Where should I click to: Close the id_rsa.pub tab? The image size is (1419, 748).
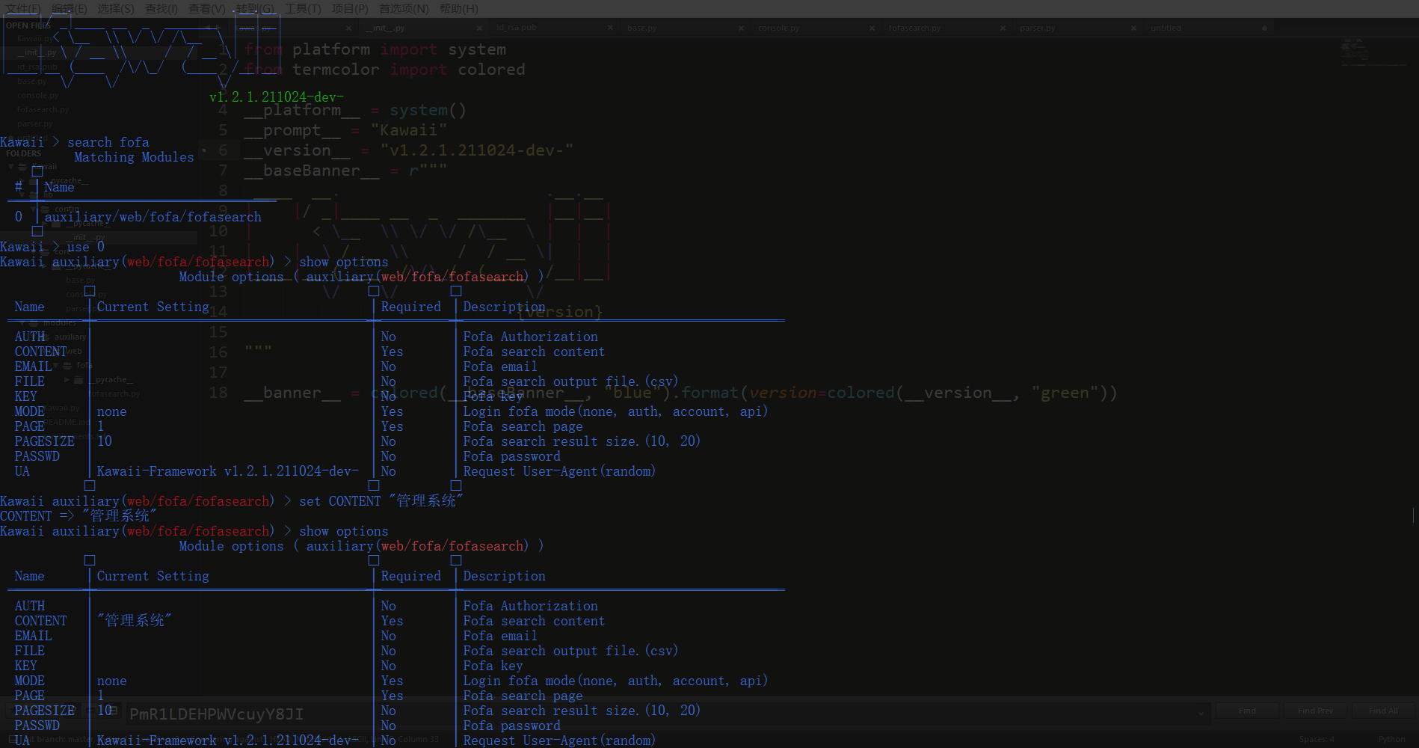[610, 28]
